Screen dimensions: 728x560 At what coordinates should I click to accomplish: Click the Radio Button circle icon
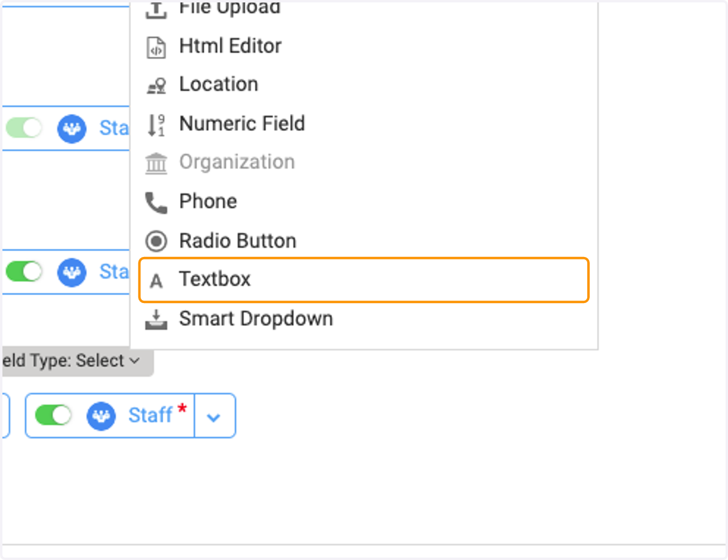156,242
